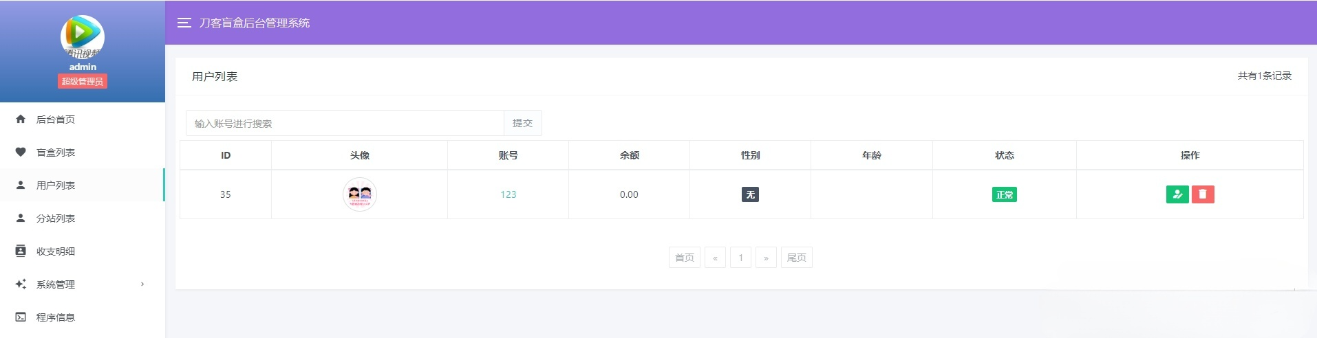
Task: Click the terminal icon beside 程序信息
Action: click(x=21, y=317)
